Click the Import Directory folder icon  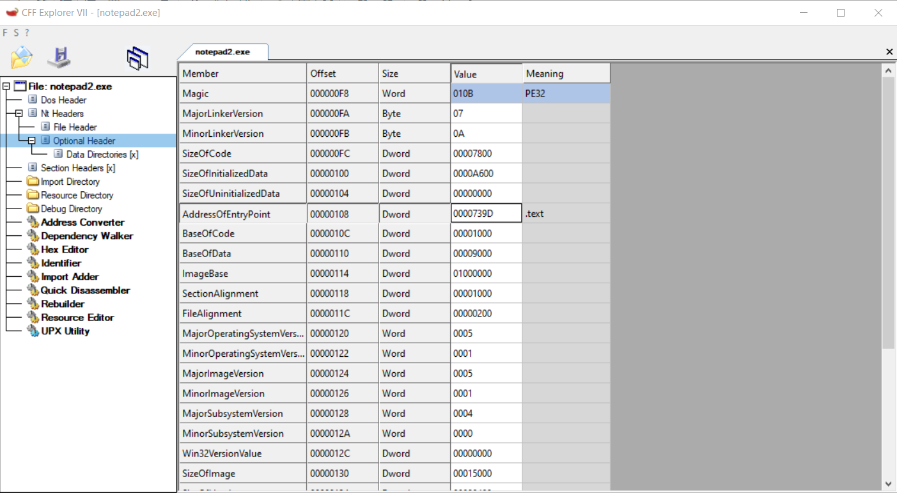33,182
